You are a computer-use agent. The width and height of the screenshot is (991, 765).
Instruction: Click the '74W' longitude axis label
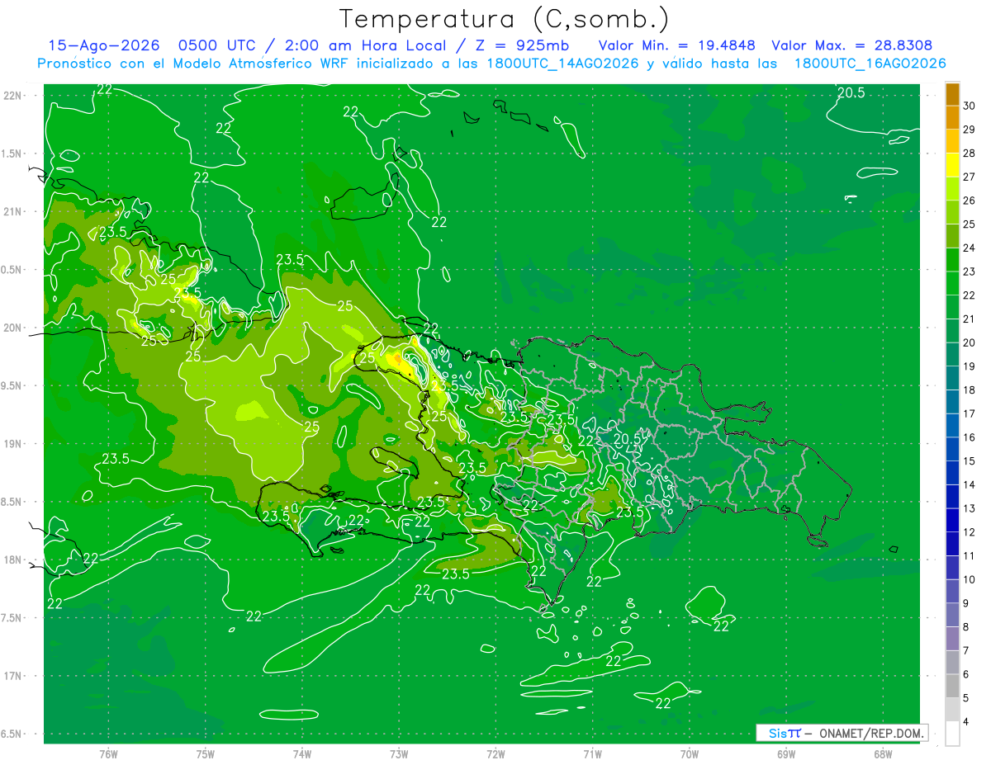pos(302,753)
